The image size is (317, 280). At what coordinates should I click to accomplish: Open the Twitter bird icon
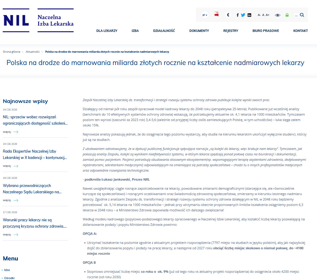[243, 15]
